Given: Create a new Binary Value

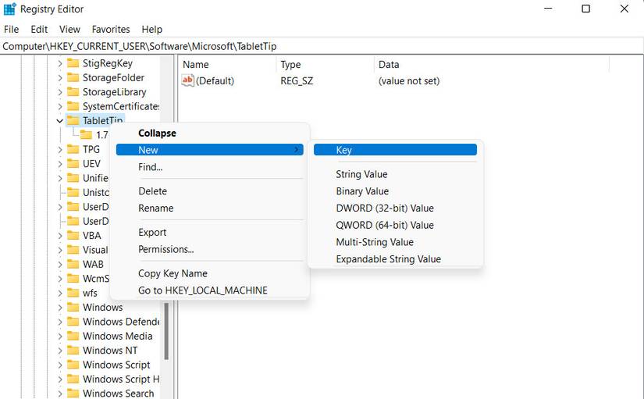Looking at the screenshot, I should (x=395, y=191).
